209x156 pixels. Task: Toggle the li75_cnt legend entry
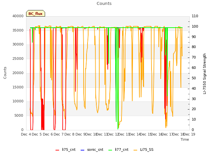point(65,149)
